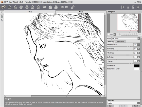Viewport: 142px width, 107px height.
Task: Click the Run play button in toolbar
Action: click(x=123, y=7)
